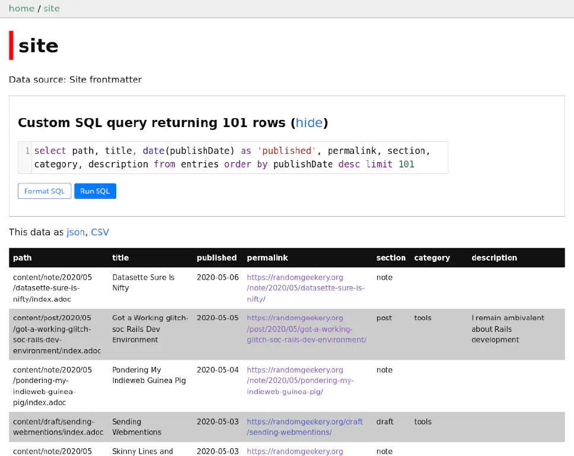Click the path column header
574x456 pixels.
pos(23,258)
